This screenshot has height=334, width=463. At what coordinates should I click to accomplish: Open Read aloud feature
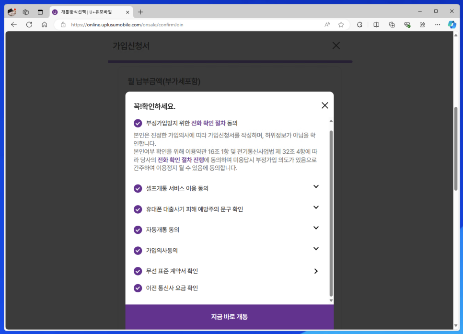(x=327, y=25)
